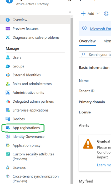Screen dimensions: 111x184
Task: Click the Tenant ID label
Action: click(x=87, y=91)
